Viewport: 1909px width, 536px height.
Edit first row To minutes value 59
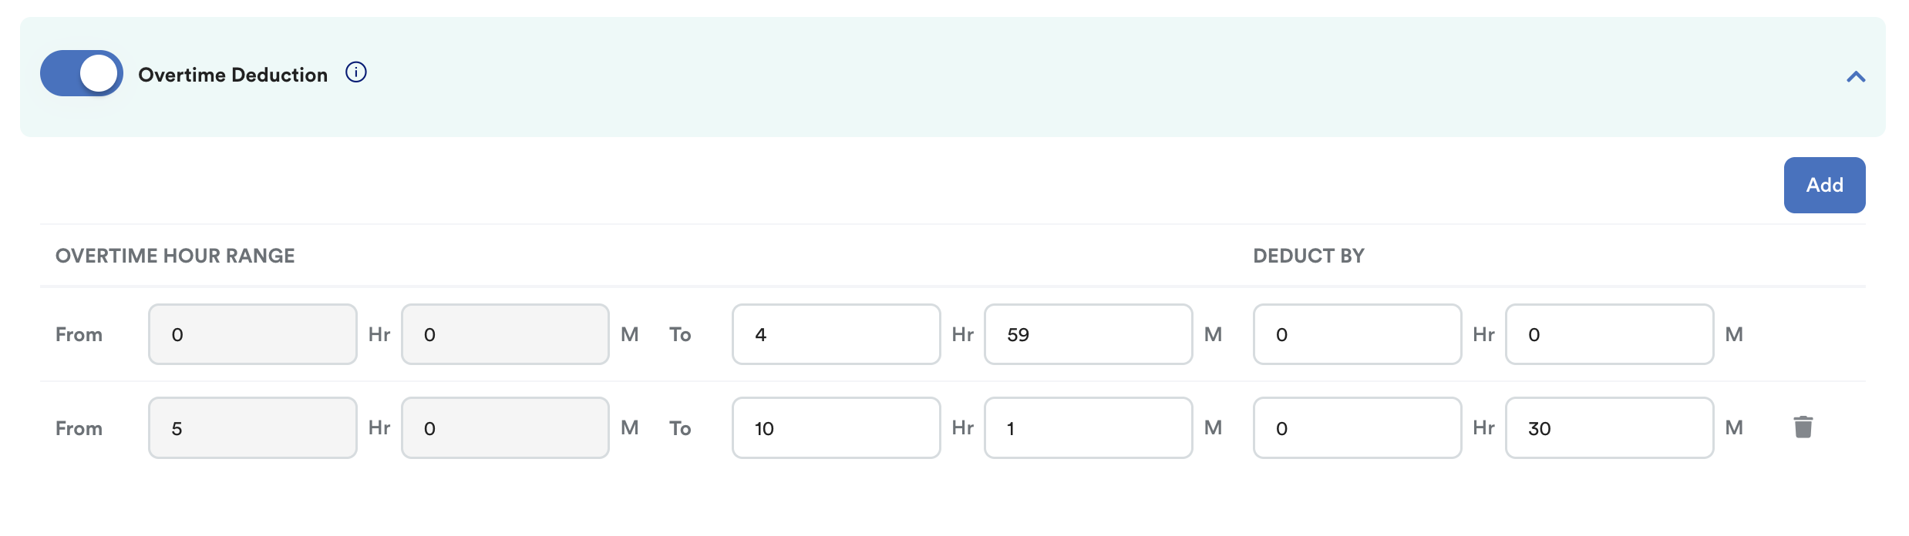coord(1088,334)
